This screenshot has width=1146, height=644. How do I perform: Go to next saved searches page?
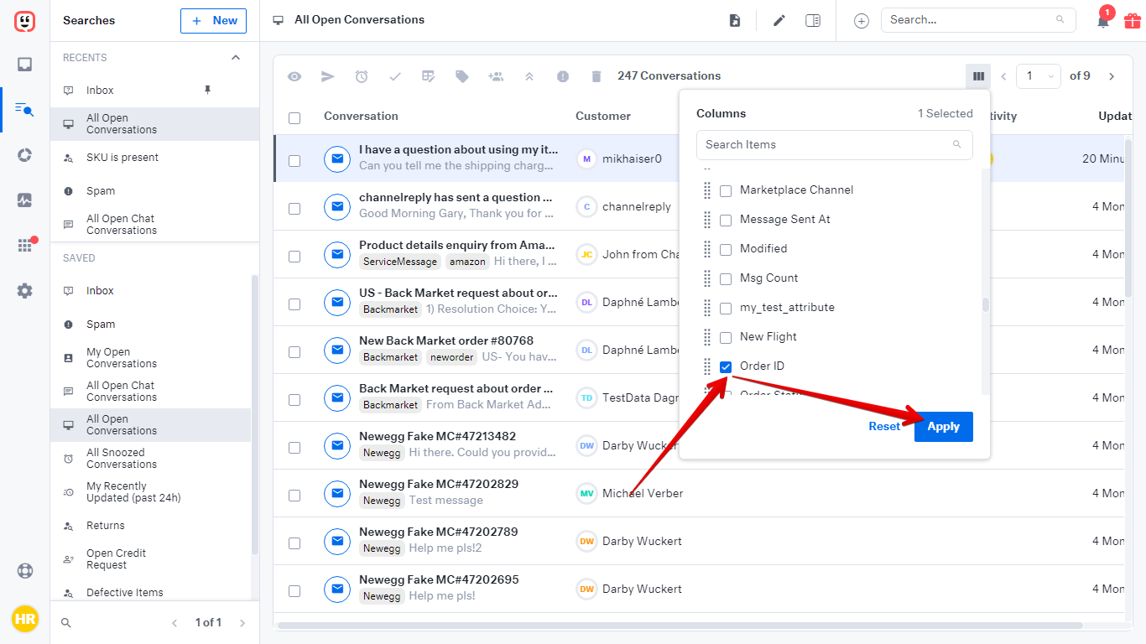click(242, 623)
